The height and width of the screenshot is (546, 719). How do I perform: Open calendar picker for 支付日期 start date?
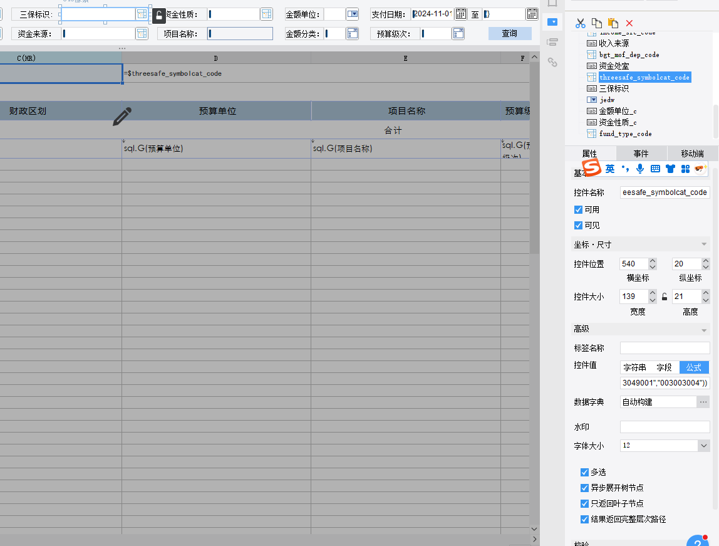(x=460, y=14)
